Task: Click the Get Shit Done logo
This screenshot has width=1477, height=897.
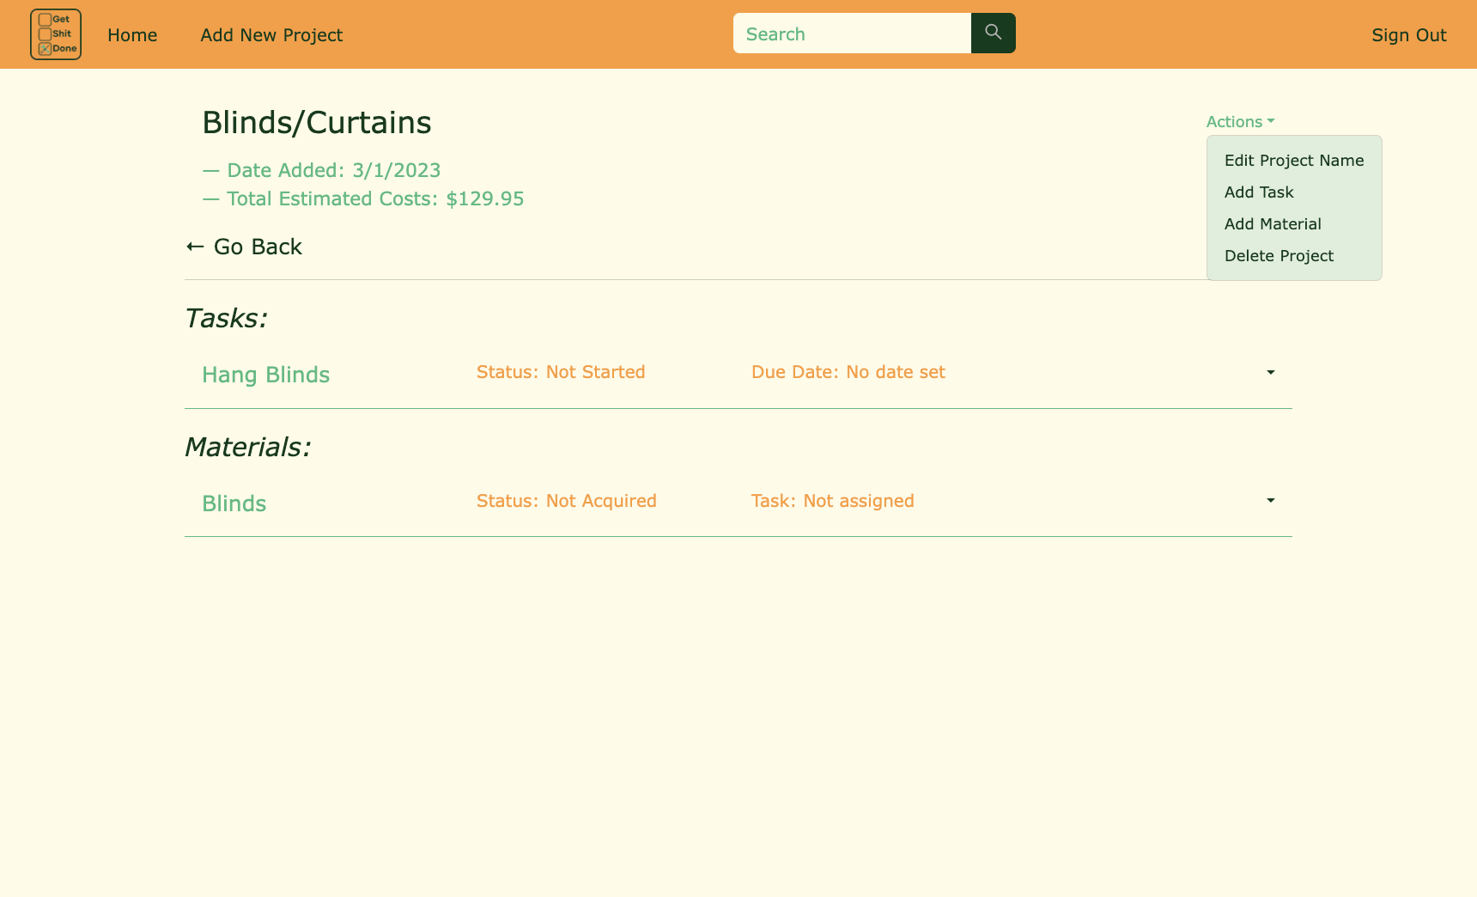Action: click(55, 34)
